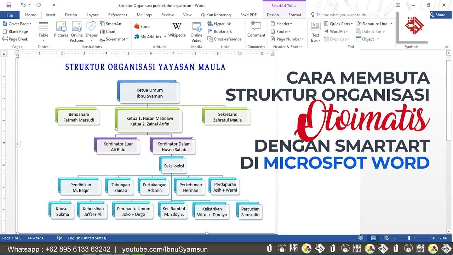Open the Footer dropdown
Screen dimensions: 453x255
pyautogui.click(x=281, y=32)
